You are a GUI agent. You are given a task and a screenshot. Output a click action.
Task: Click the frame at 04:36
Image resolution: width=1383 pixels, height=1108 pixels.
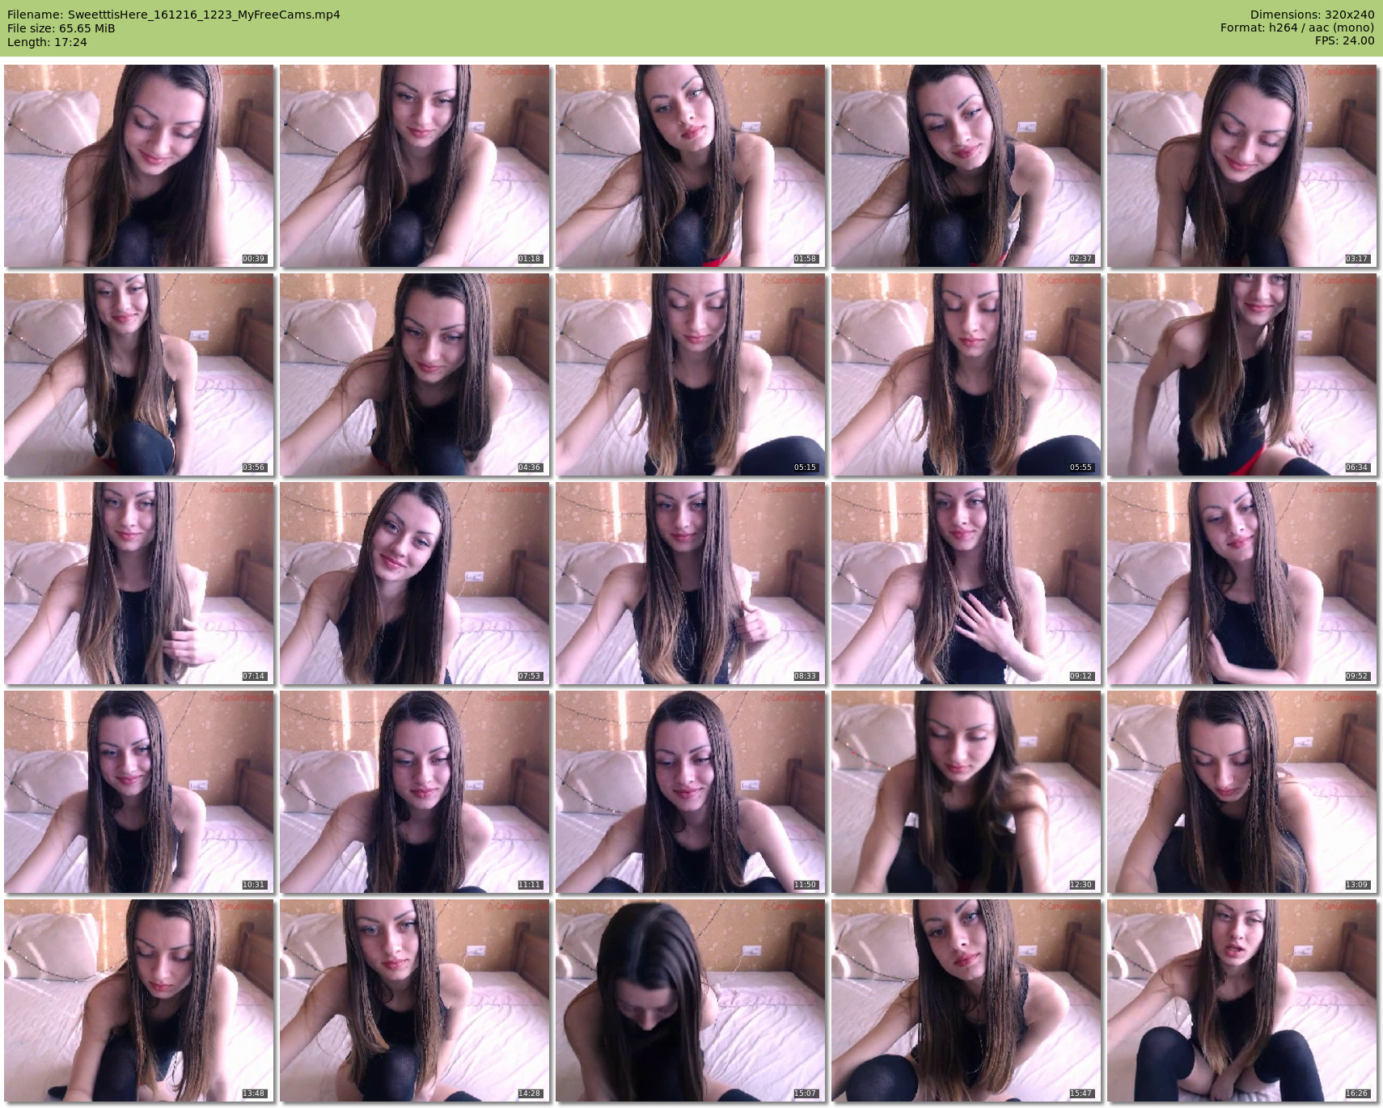[x=414, y=374]
